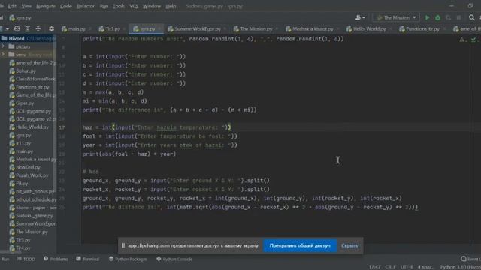The width and height of the screenshot is (481, 270).
Task: Open Project view dropdown arrow
Action: tap(7, 28)
